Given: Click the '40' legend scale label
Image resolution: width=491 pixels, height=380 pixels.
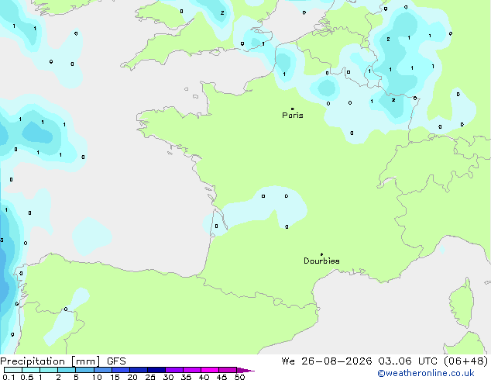Looking at the screenshot, I should pyautogui.click(x=204, y=377).
